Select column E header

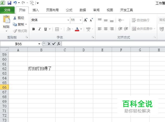coord(102,50)
